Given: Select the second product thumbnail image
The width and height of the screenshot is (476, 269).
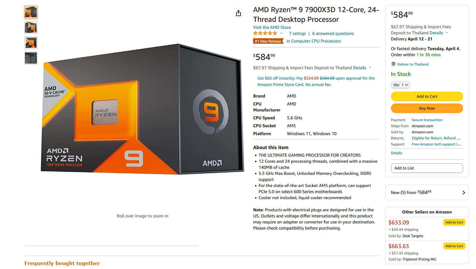Looking at the screenshot, I should click(31, 28).
